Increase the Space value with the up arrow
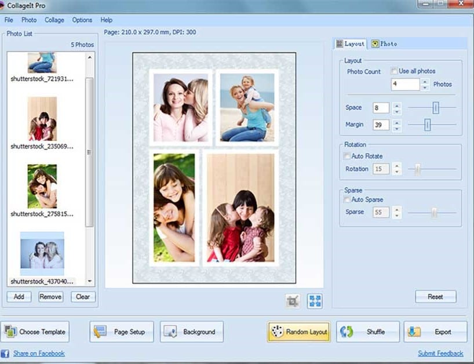The height and width of the screenshot is (364, 474). 396,105
